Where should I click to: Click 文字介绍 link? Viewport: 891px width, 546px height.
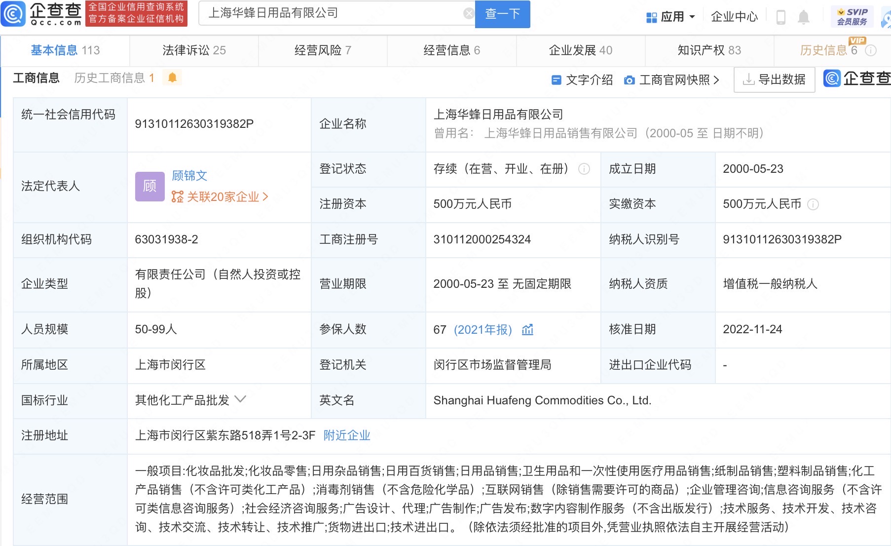pyautogui.click(x=589, y=80)
